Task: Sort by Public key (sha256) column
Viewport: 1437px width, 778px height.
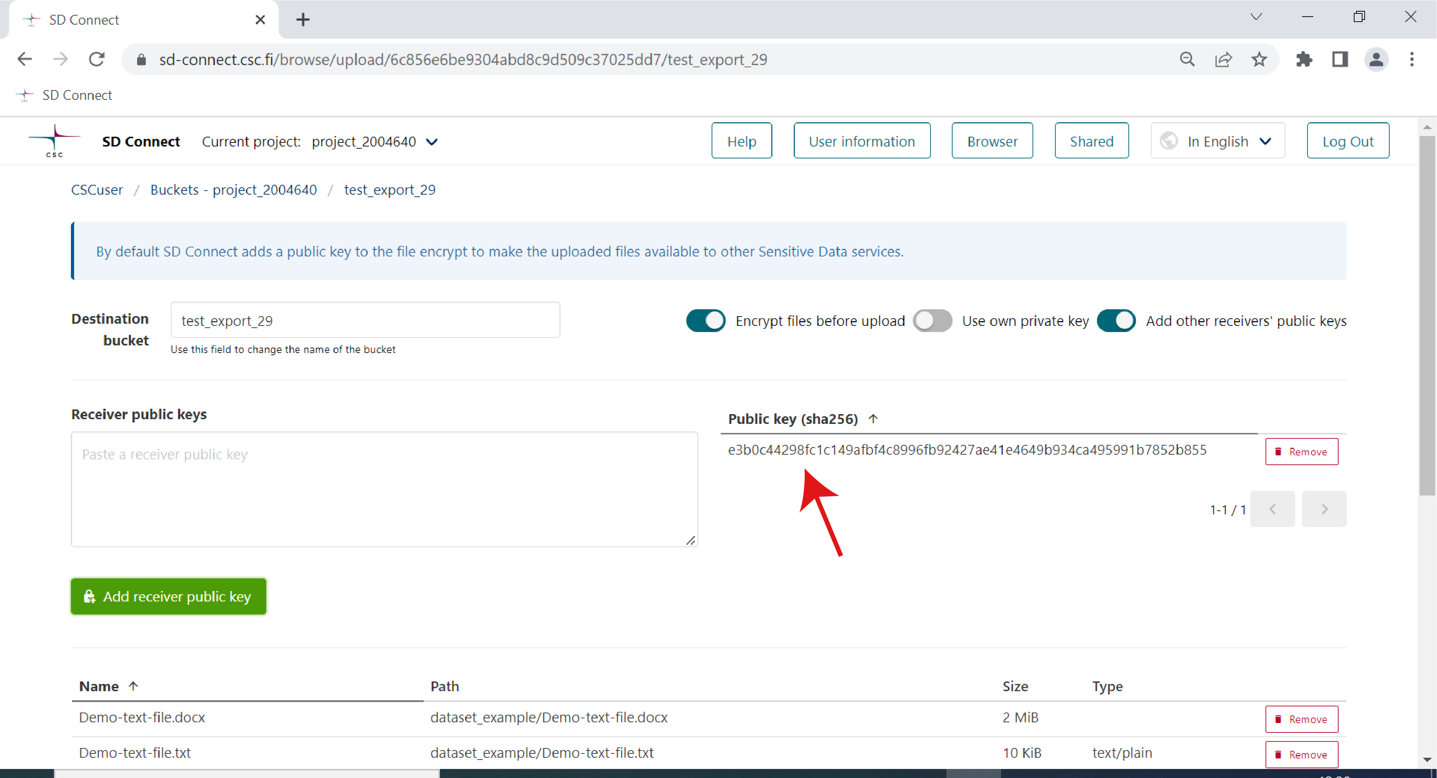Action: 803,419
